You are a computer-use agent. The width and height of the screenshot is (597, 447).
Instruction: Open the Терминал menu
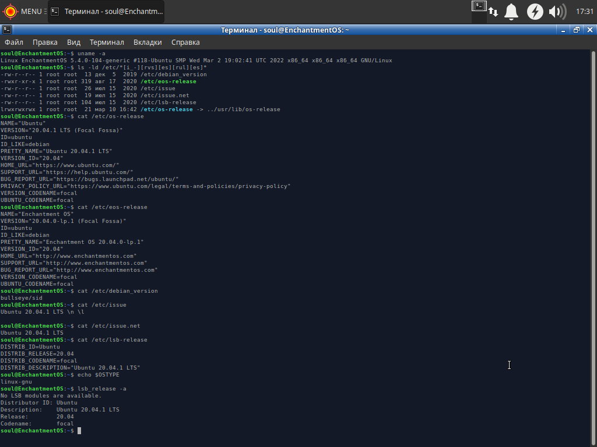tap(107, 42)
